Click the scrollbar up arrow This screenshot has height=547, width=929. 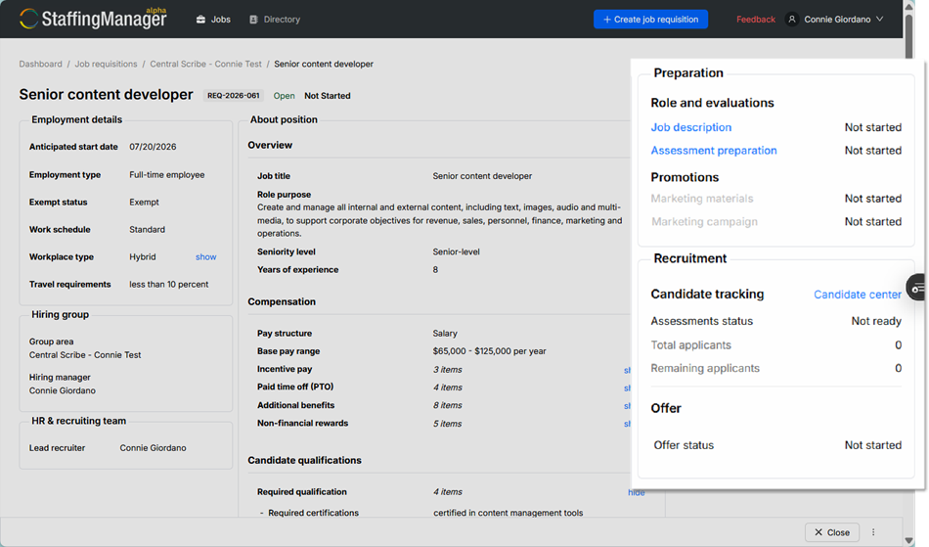point(908,6)
